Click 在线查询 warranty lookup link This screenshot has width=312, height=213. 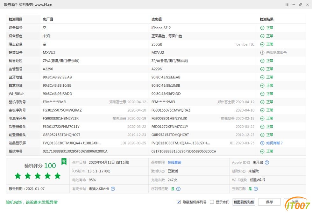pos(174,162)
